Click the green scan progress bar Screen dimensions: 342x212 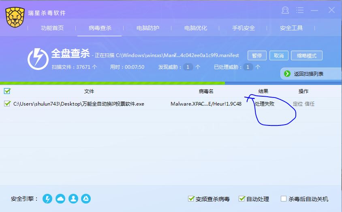click(112, 83)
